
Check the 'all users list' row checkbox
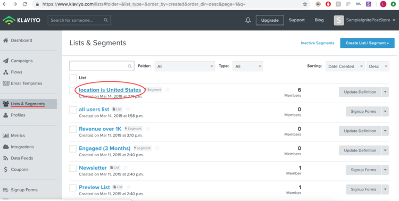click(x=73, y=110)
